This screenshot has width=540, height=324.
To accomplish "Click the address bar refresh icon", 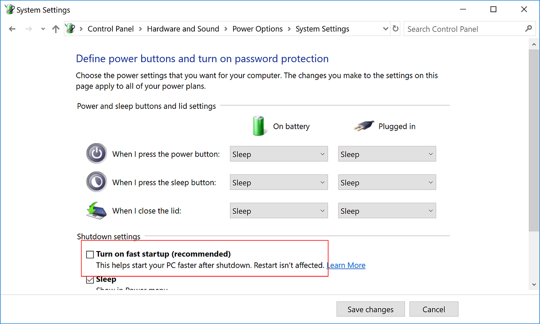I will (x=396, y=29).
